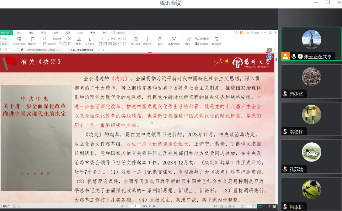Screen dimensions: 342x211
Task: Click the 登录 login button
Action: 255,33
